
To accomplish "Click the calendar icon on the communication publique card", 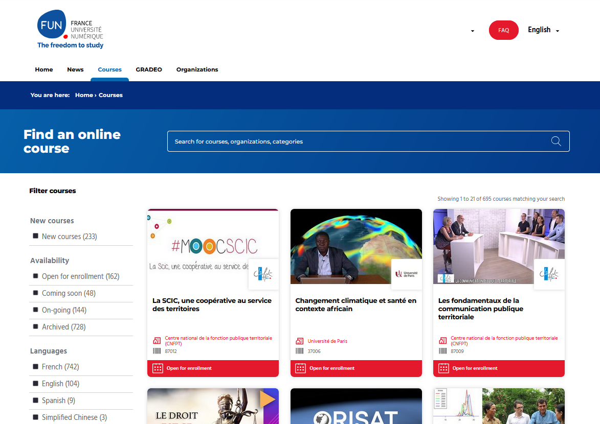I will point(443,368).
